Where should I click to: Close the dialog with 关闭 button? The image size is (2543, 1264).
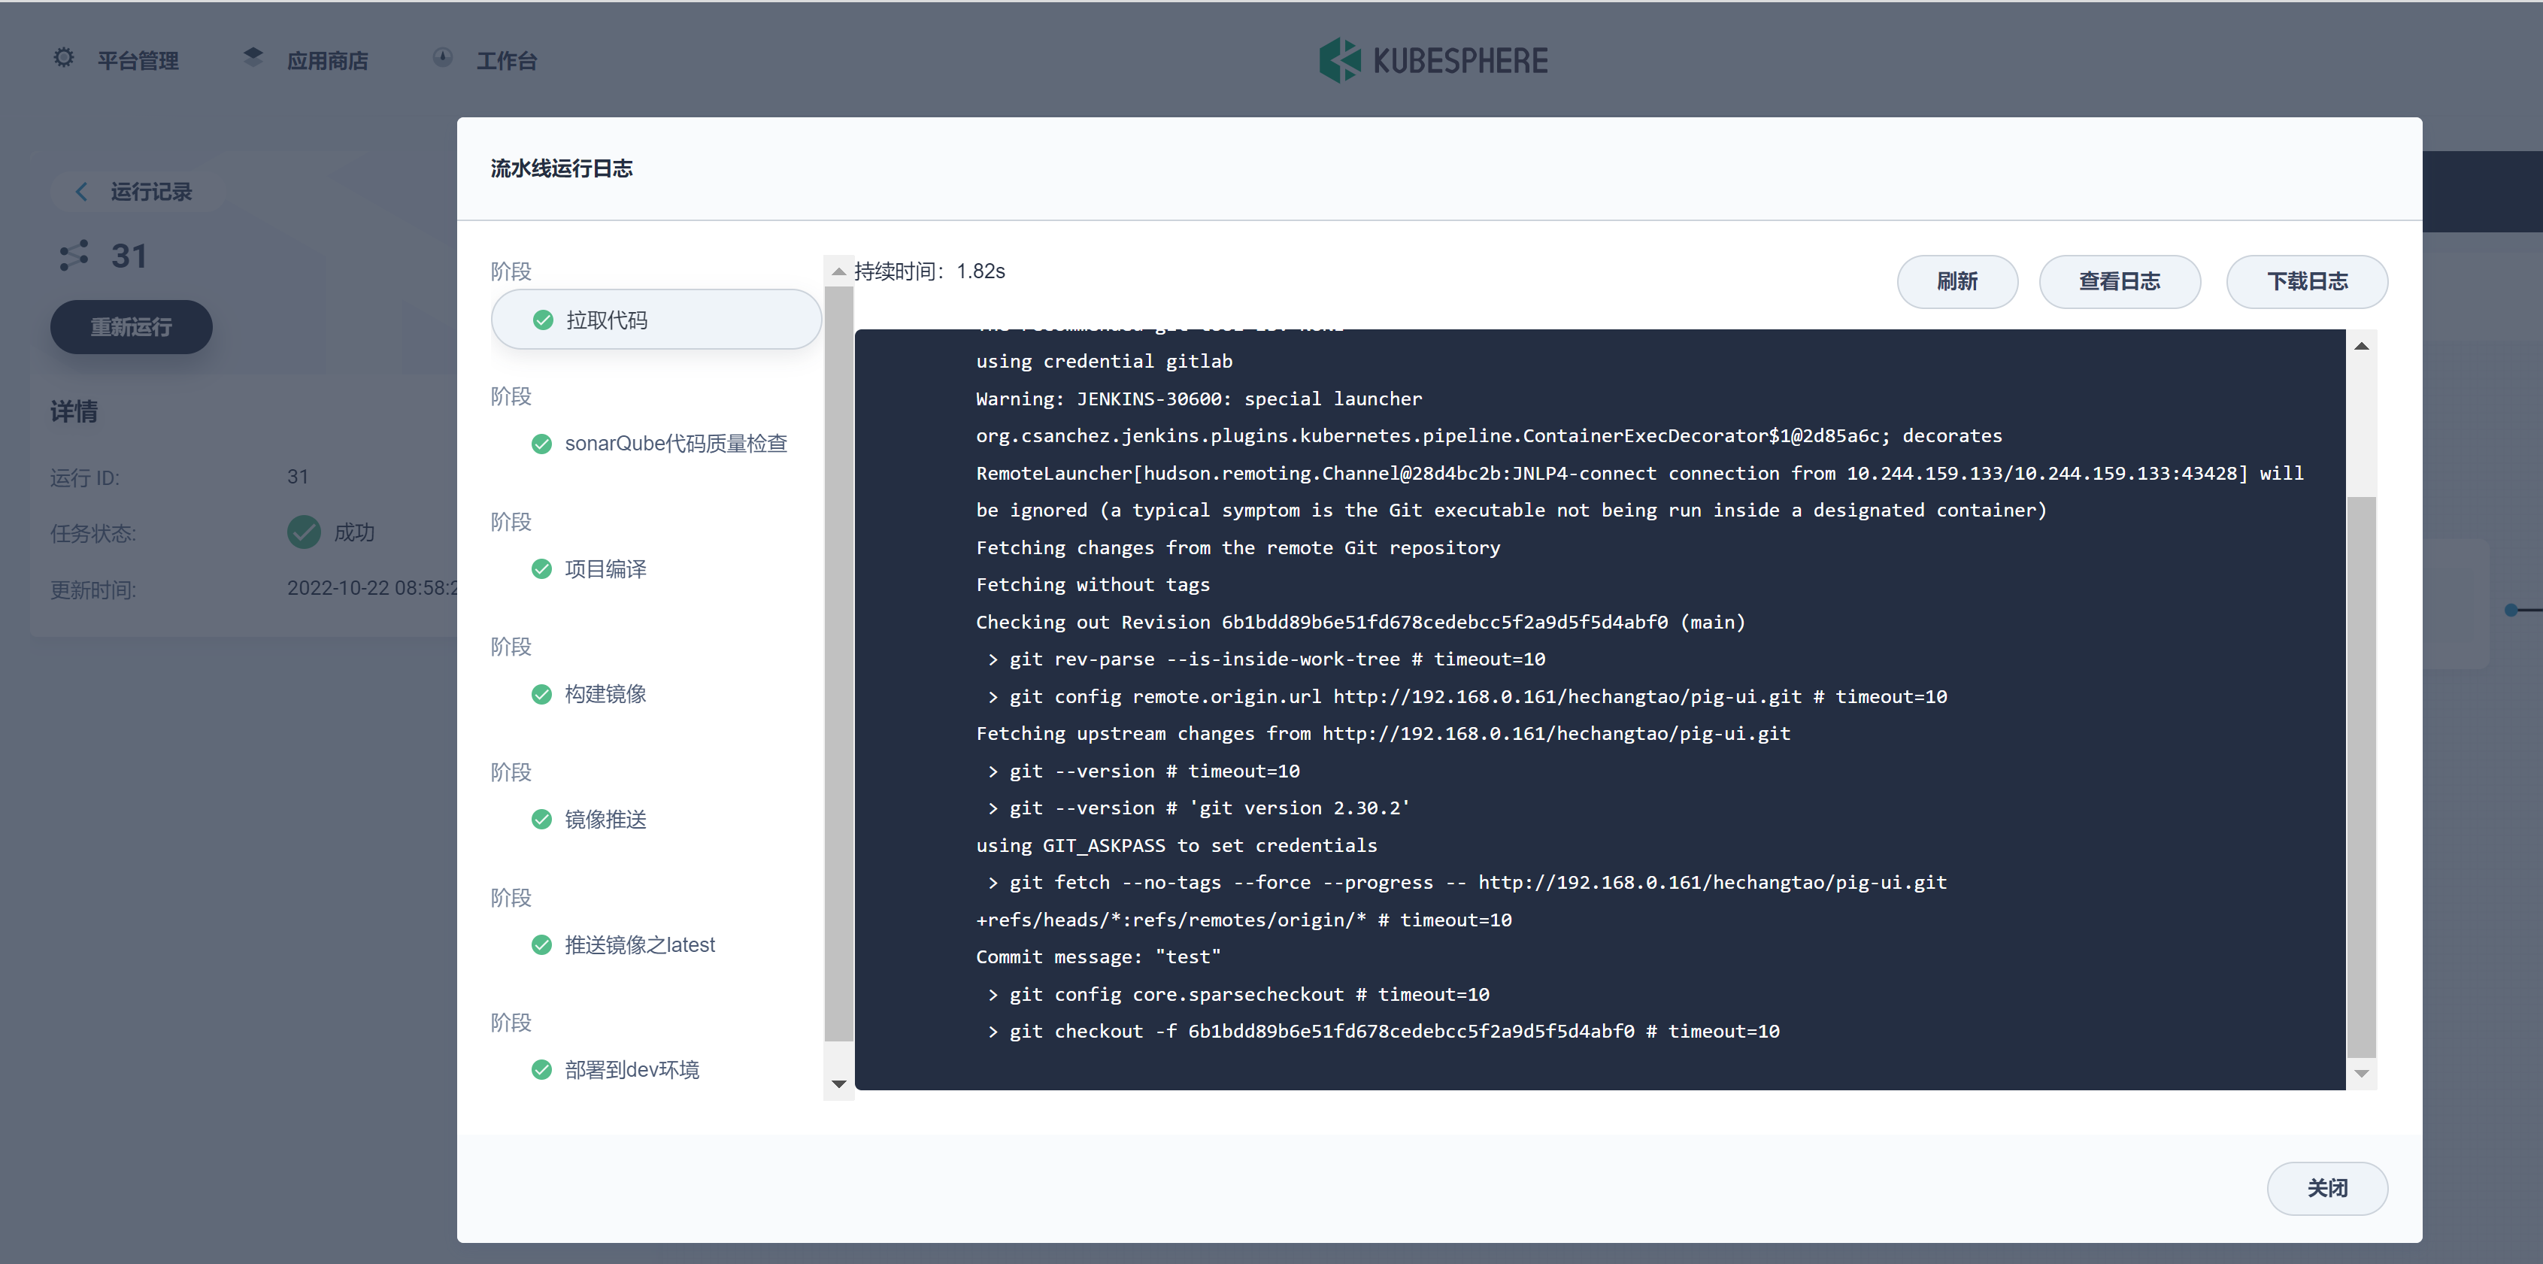point(2326,1188)
